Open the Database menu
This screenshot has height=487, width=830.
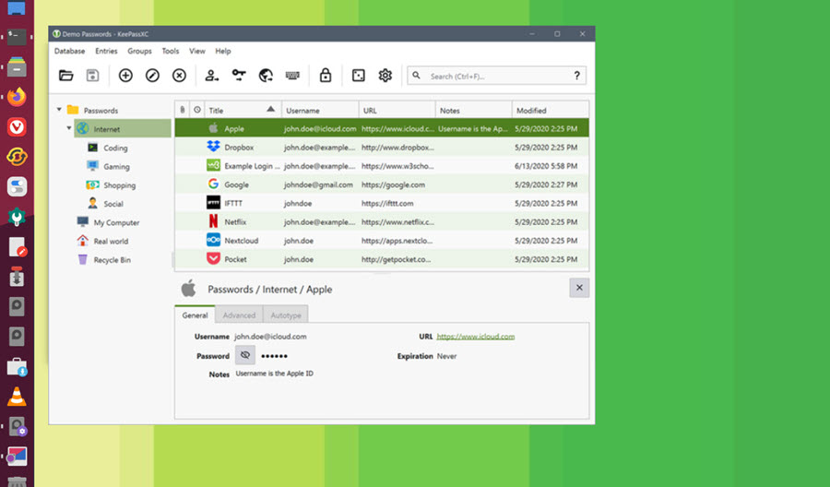69,51
